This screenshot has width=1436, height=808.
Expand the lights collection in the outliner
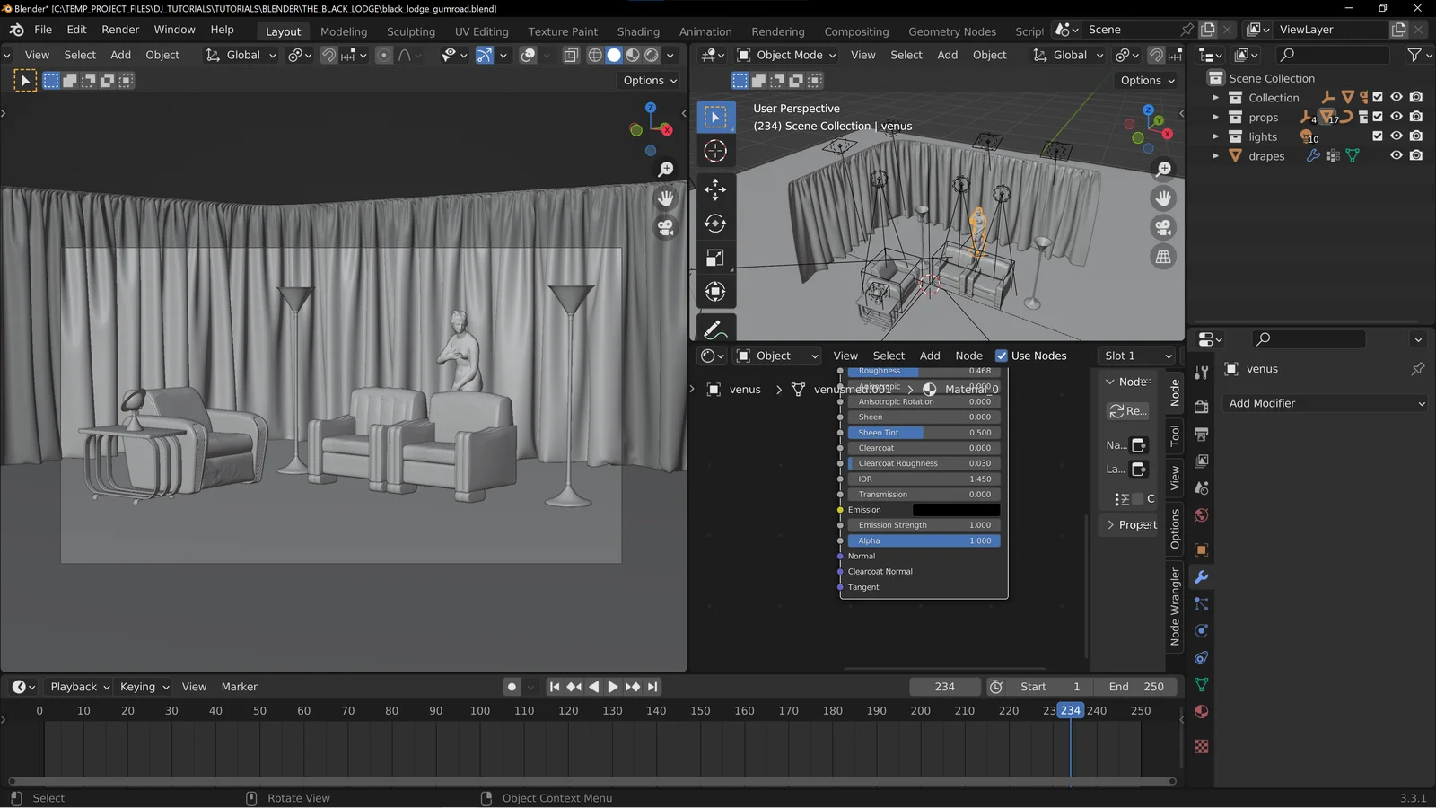(x=1216, y=136)
